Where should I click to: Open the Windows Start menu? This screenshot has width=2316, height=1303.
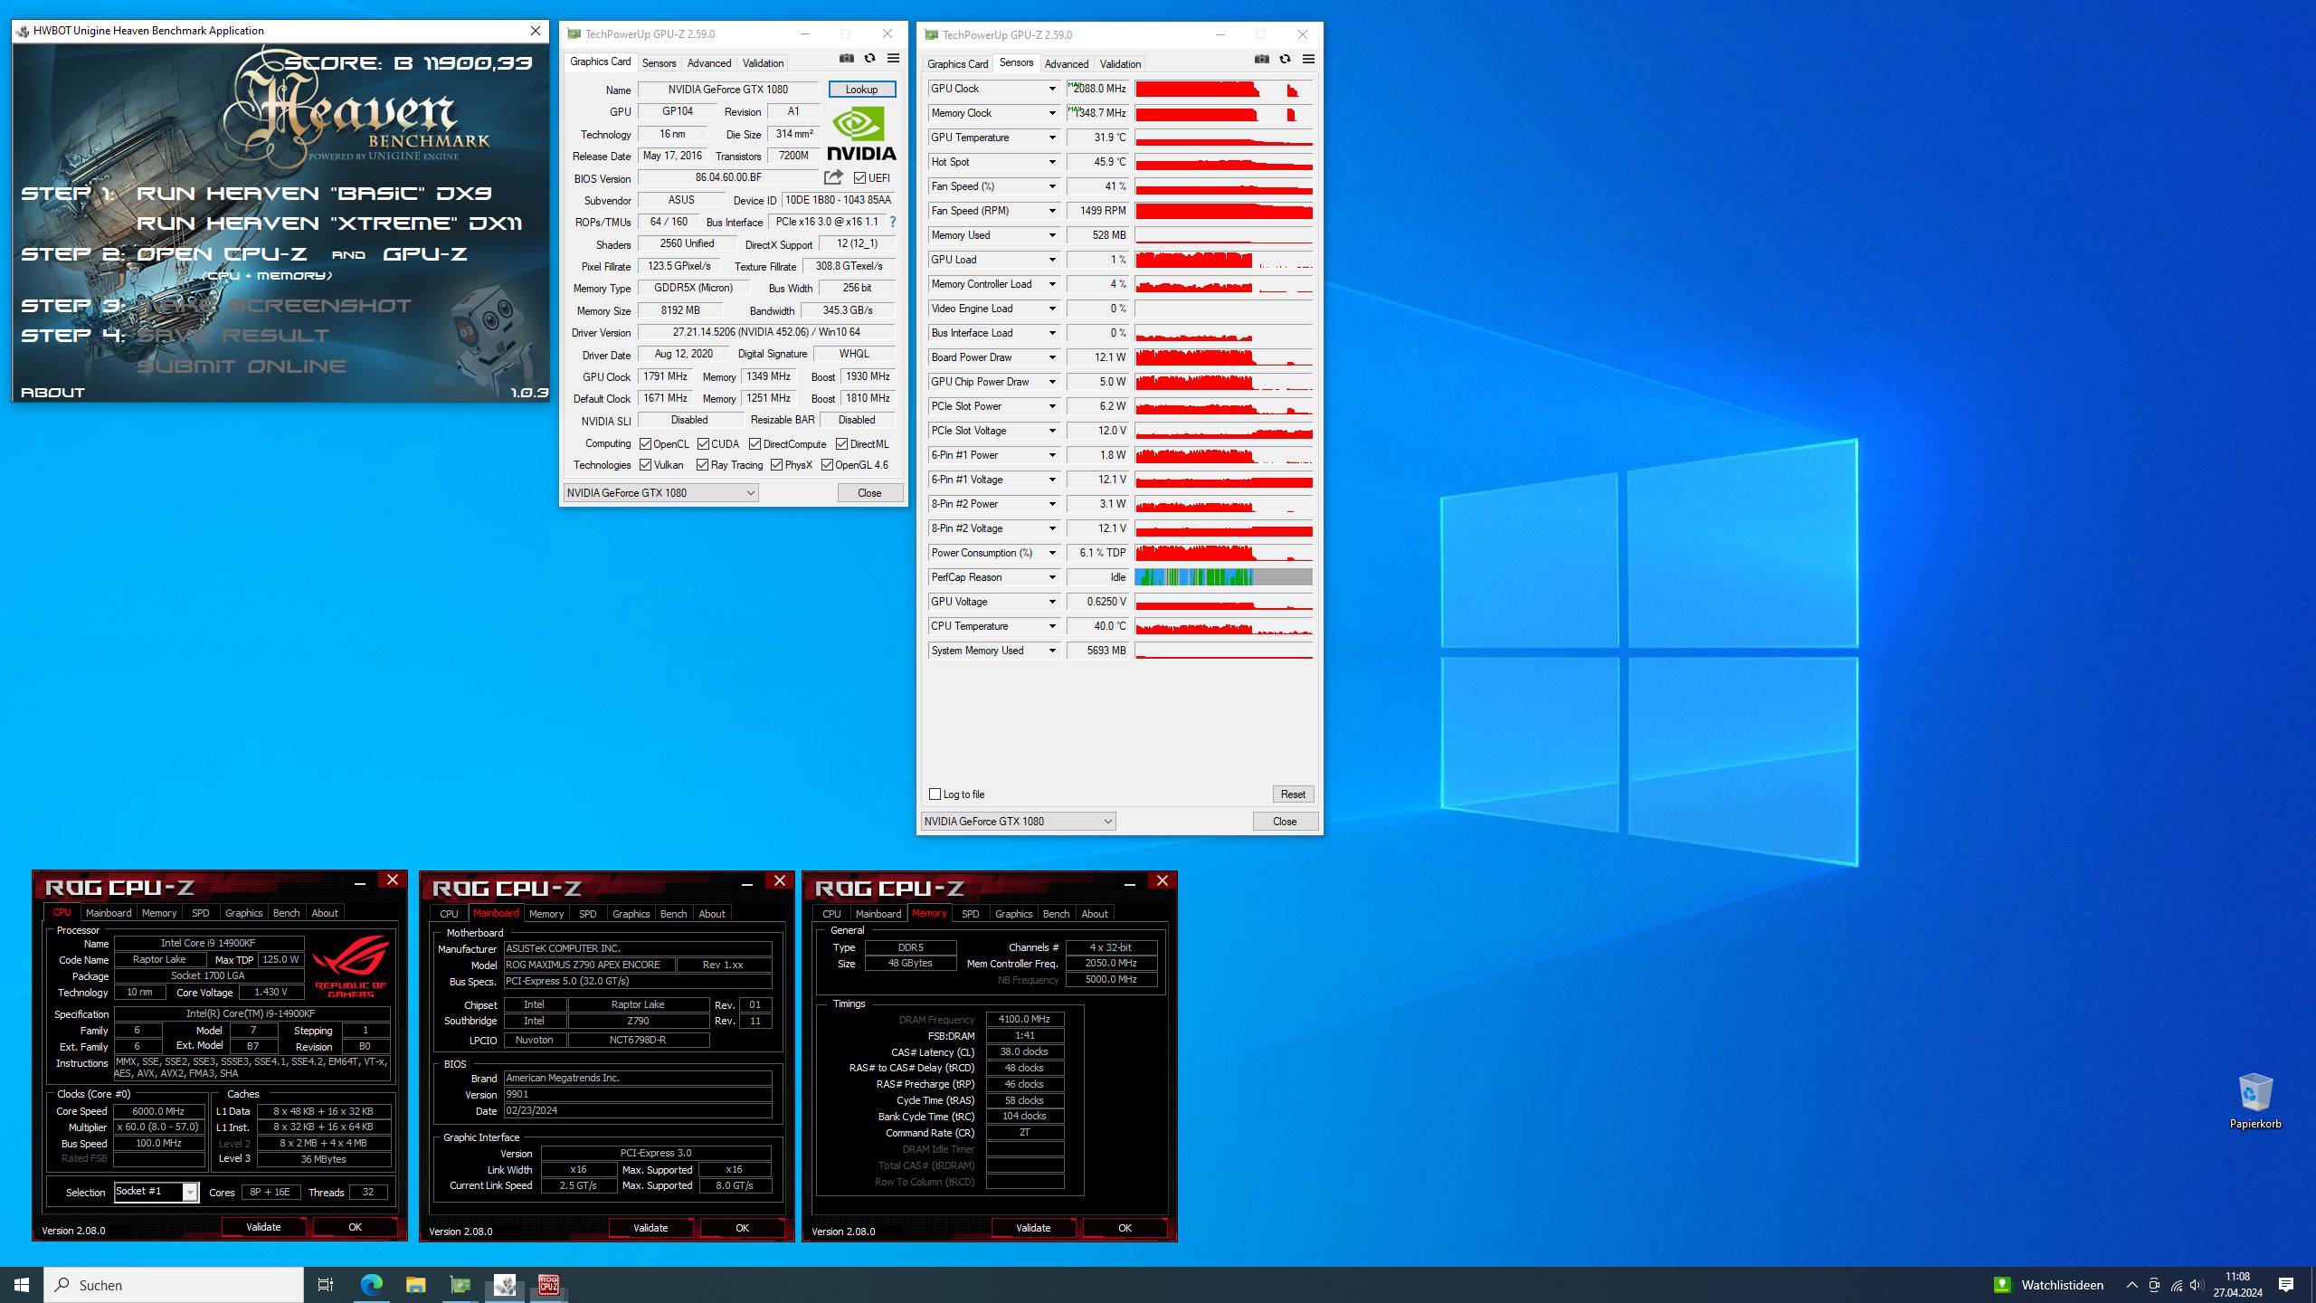[22, 1285]
